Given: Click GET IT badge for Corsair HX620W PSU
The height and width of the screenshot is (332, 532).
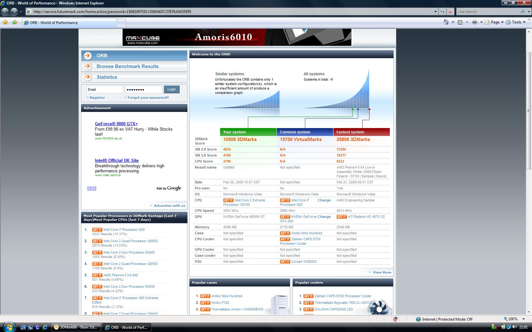Looking at the screenshot, I should [285, 261].
